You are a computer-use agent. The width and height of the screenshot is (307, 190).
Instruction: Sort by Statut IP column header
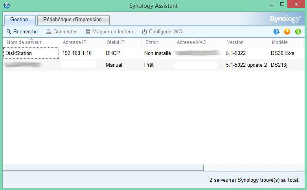(x=122, y=42)
